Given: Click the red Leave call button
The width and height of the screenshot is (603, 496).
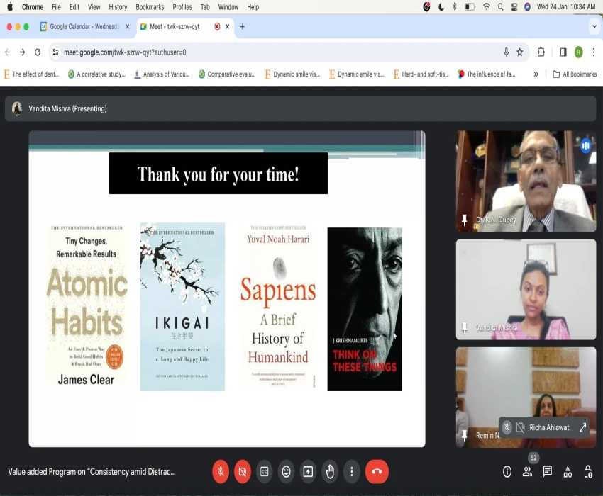Looking at the screenshot, I should [377, 471].
